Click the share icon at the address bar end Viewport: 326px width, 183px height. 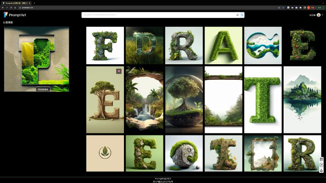pos(279,8)
